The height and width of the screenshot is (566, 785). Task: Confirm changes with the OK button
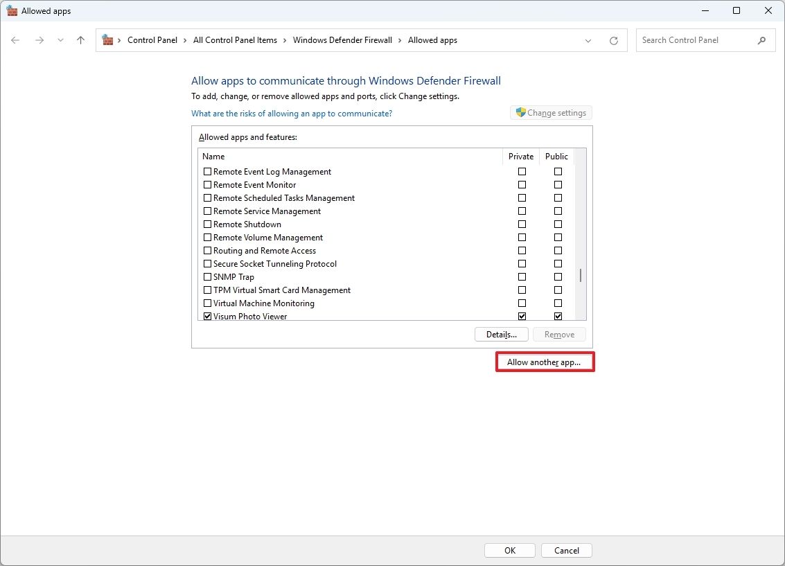coord(509,550)
